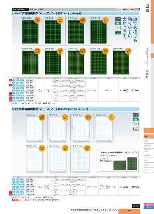Image resolution: width=154 pixels, height=214 pixels.
Task: Click the orange 18×12ます badge on SPG-18M
Action: [128, 51]
